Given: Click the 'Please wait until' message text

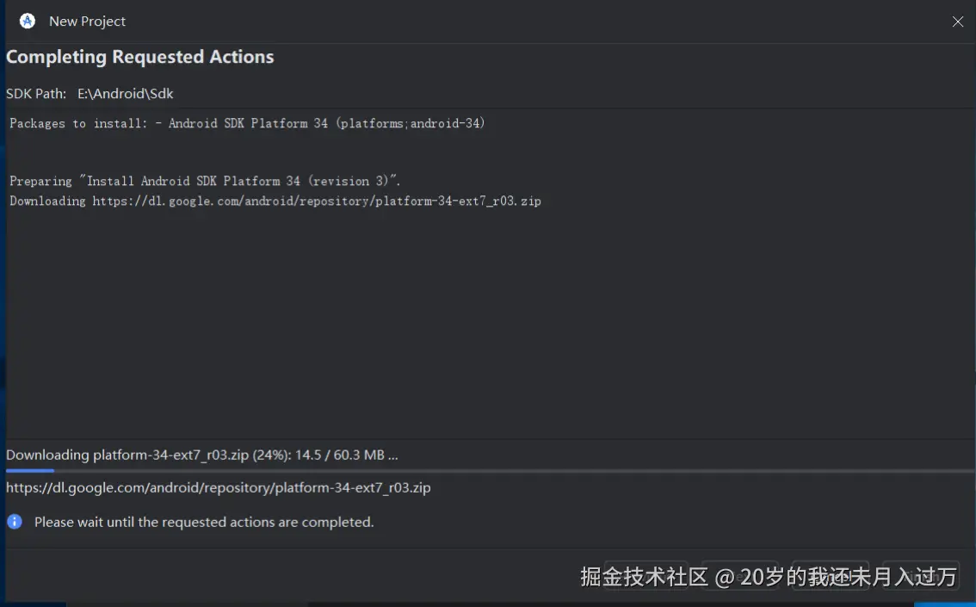Looking at the screenshot, I should (x=204, y=522).
